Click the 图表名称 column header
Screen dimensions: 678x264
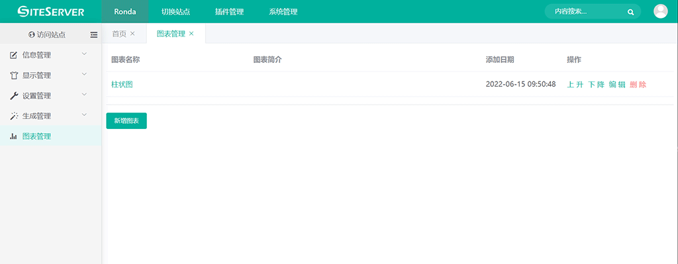pyautogui.click(x=125, y=60)
